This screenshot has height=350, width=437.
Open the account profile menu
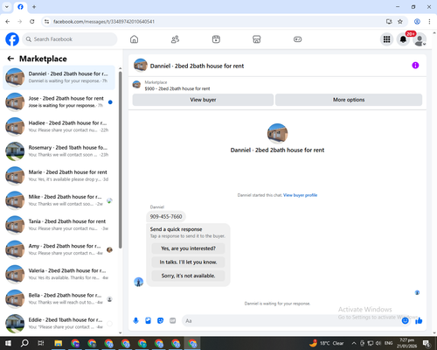420,39
